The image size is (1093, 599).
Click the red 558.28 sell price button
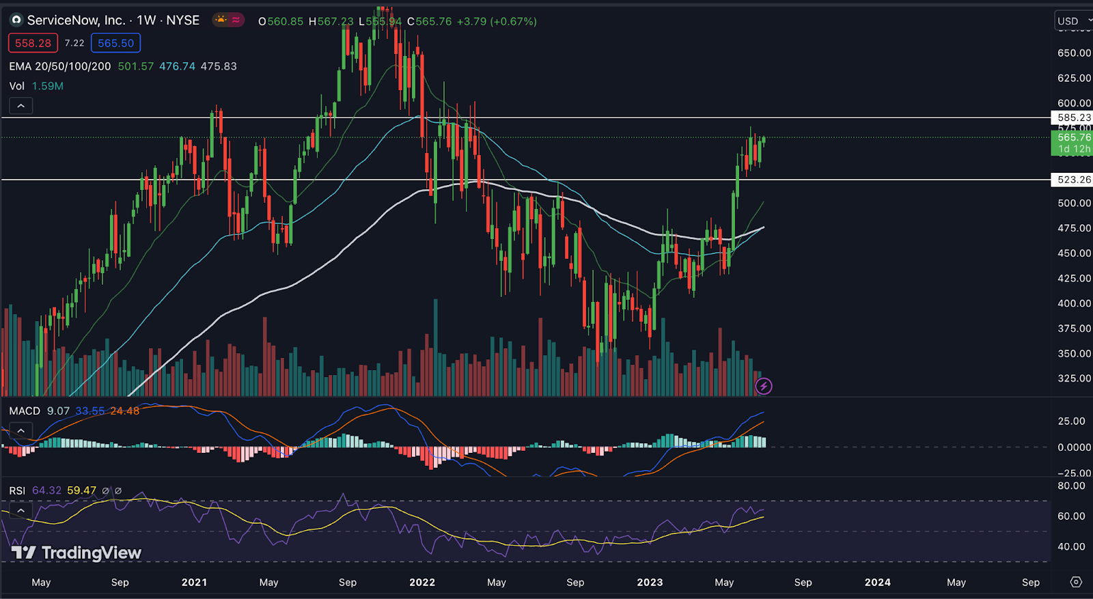pyautogui.click(x=33, y=43)
